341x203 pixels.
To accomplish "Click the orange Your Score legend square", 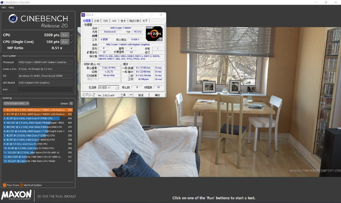I will 5,185.
